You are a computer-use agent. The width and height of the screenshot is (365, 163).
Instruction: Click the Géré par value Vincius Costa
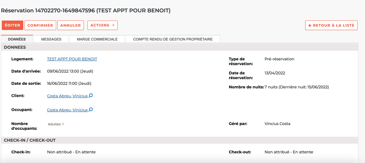pyautogui.click(x=277, y=124)
